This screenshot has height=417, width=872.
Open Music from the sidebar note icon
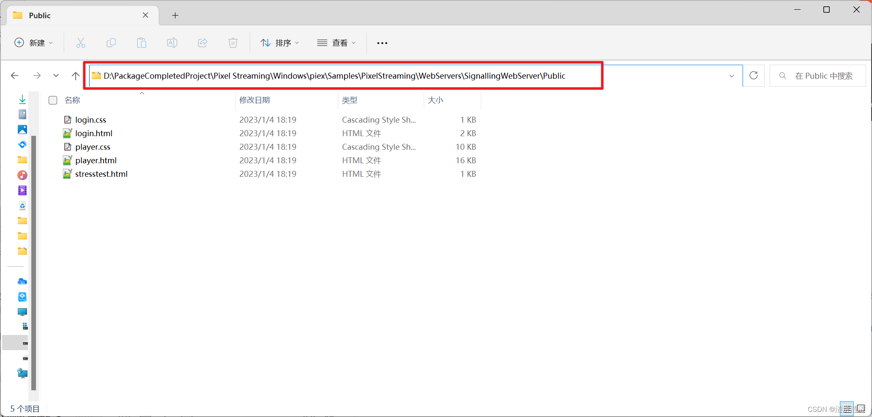[22, 175]
